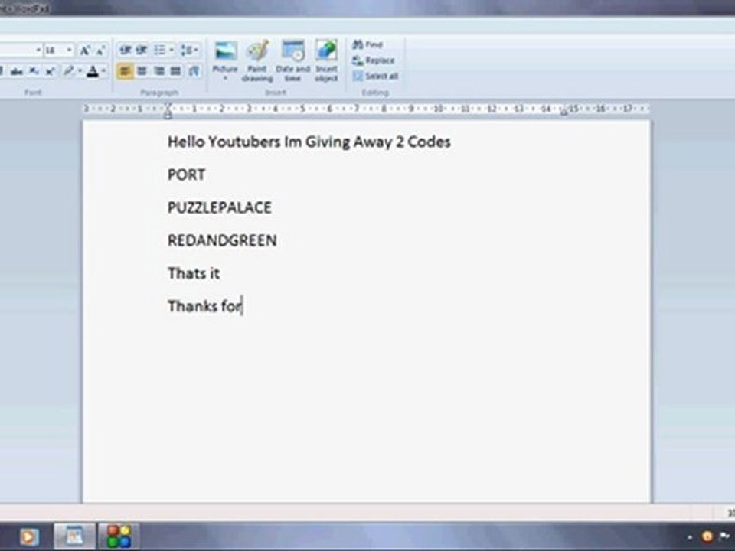Click the Select all button
This screenshot has width=735, height=551.
click(375, 76)
